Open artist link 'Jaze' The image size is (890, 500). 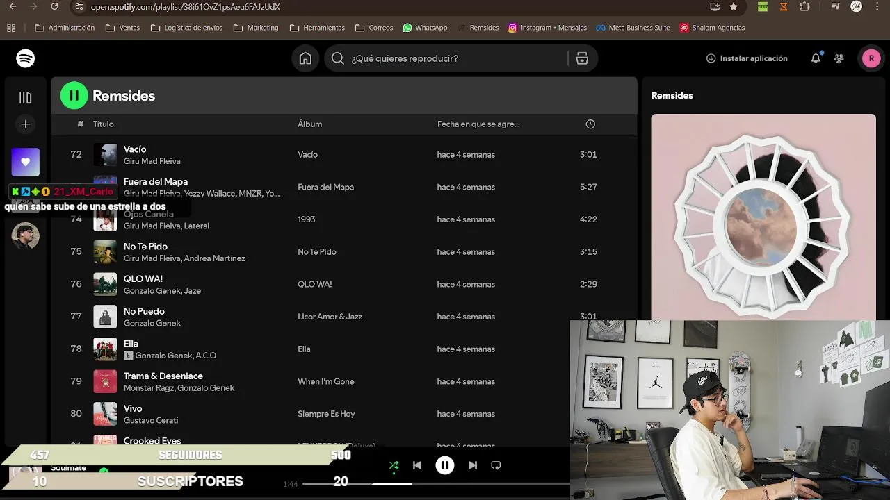click(x=193, y=291)
